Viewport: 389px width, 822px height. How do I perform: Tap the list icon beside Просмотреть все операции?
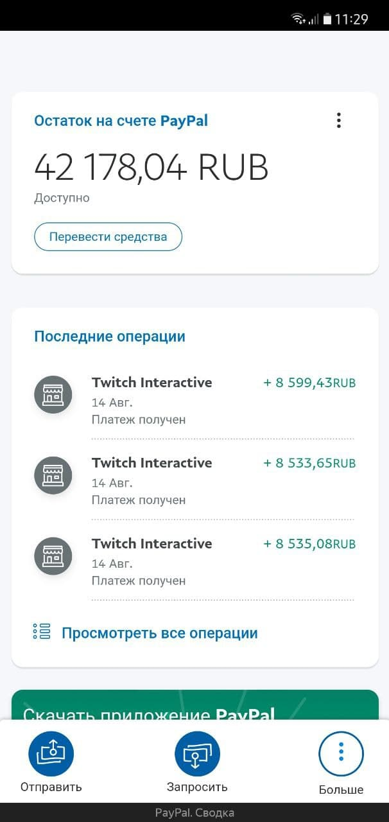(40, 632)
